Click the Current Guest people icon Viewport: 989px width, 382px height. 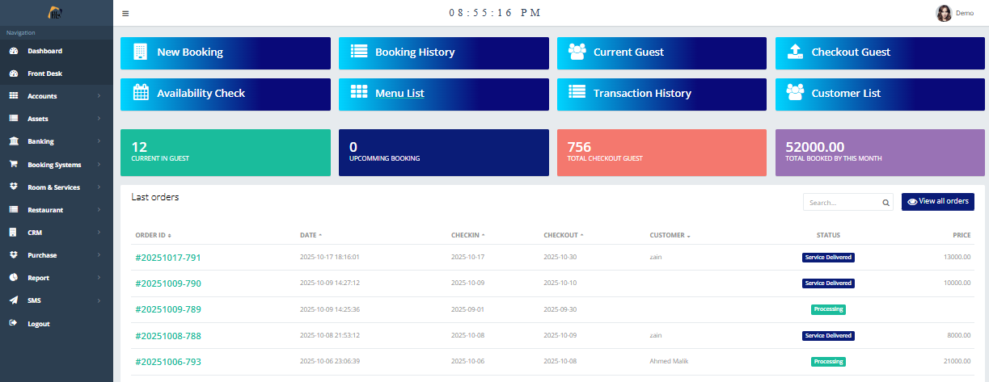(x=577, y=52)
